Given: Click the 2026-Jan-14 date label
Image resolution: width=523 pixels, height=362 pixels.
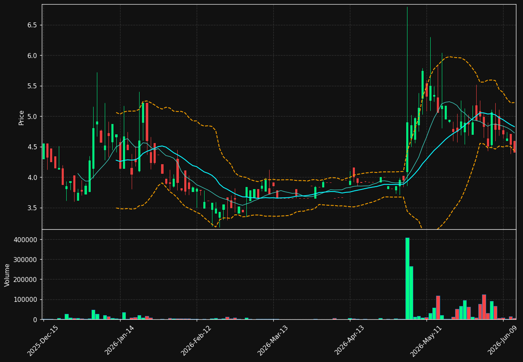Looking at the screenshot, I should point(120,340).
